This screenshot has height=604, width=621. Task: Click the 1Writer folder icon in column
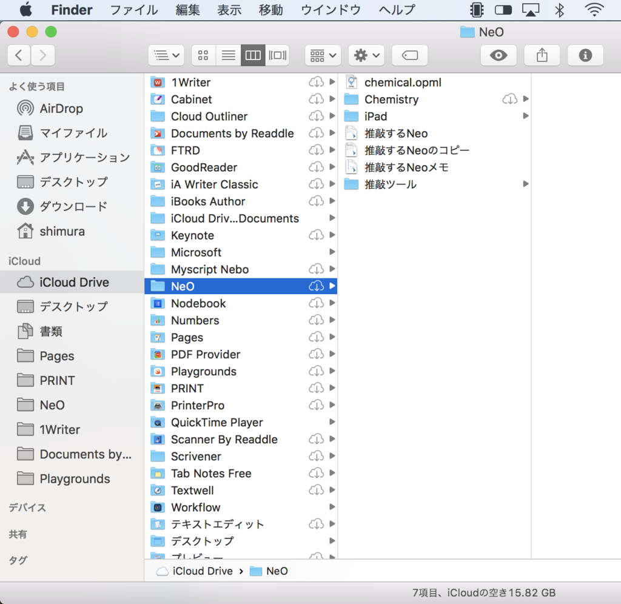pos(158,82)
